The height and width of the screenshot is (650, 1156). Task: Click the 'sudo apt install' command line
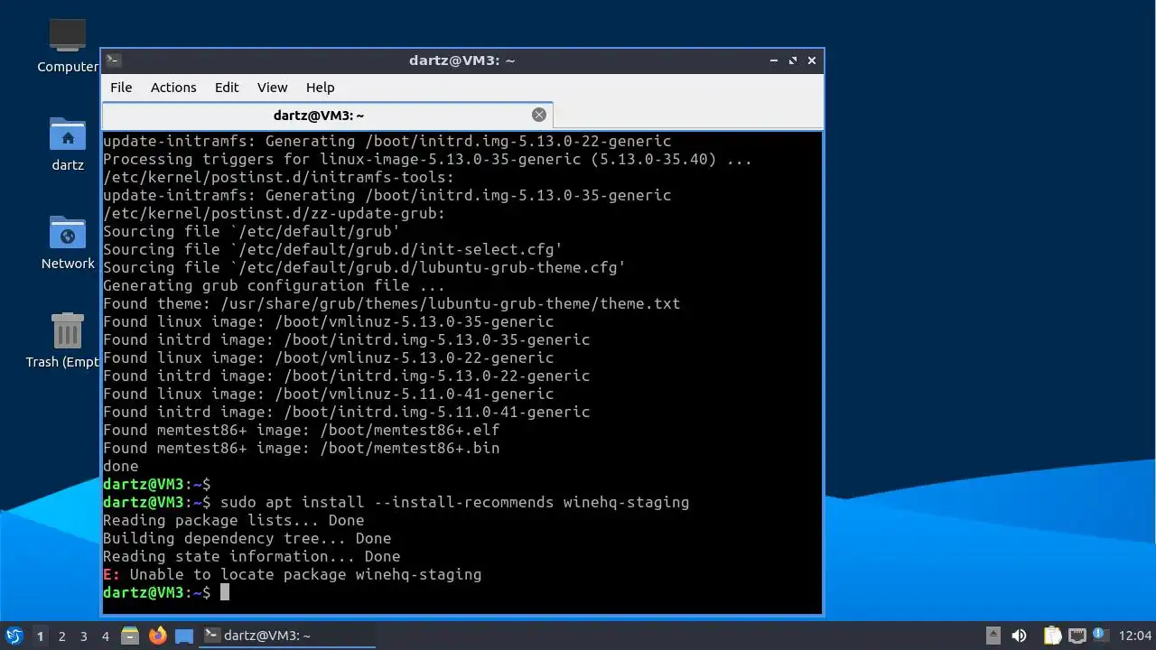(x=396, y=502)
